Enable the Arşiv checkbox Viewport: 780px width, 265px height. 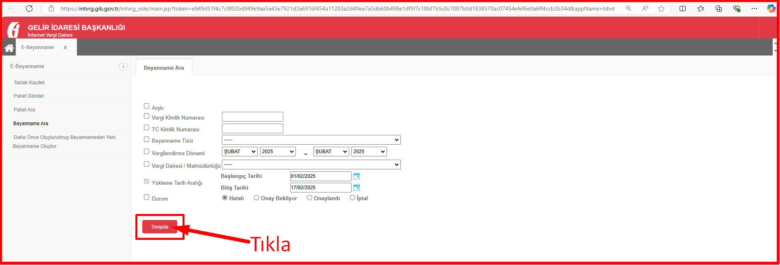pyautogui.click(x=147, y=106)
